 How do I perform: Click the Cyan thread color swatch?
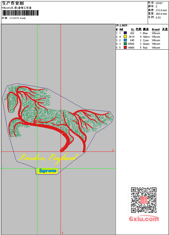tap(125, 40)
